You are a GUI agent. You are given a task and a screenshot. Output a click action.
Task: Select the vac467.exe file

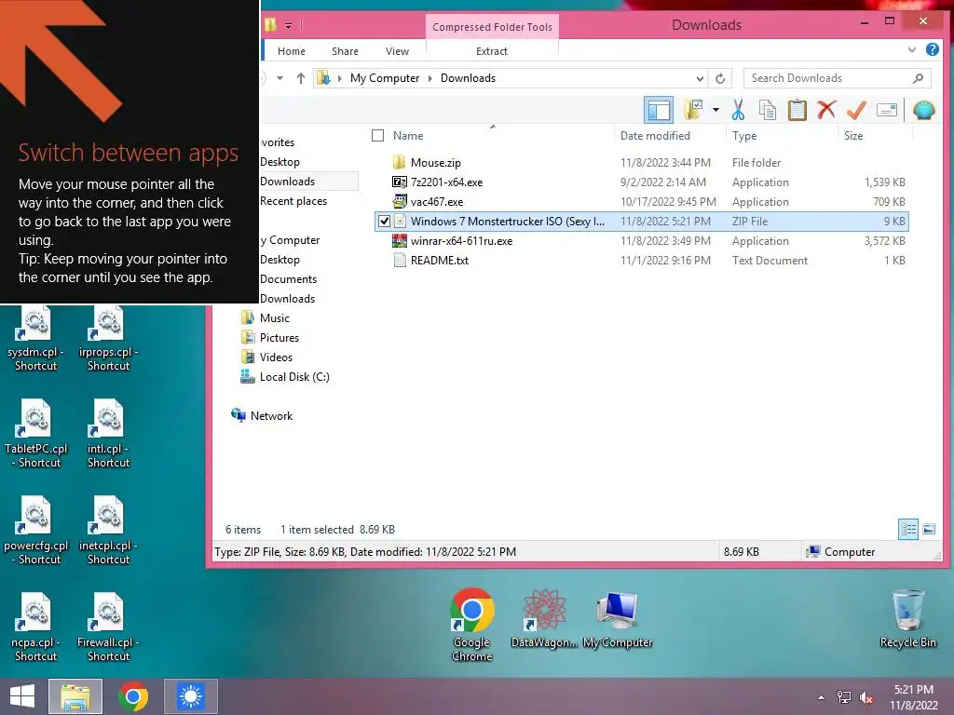coord(642,202)
